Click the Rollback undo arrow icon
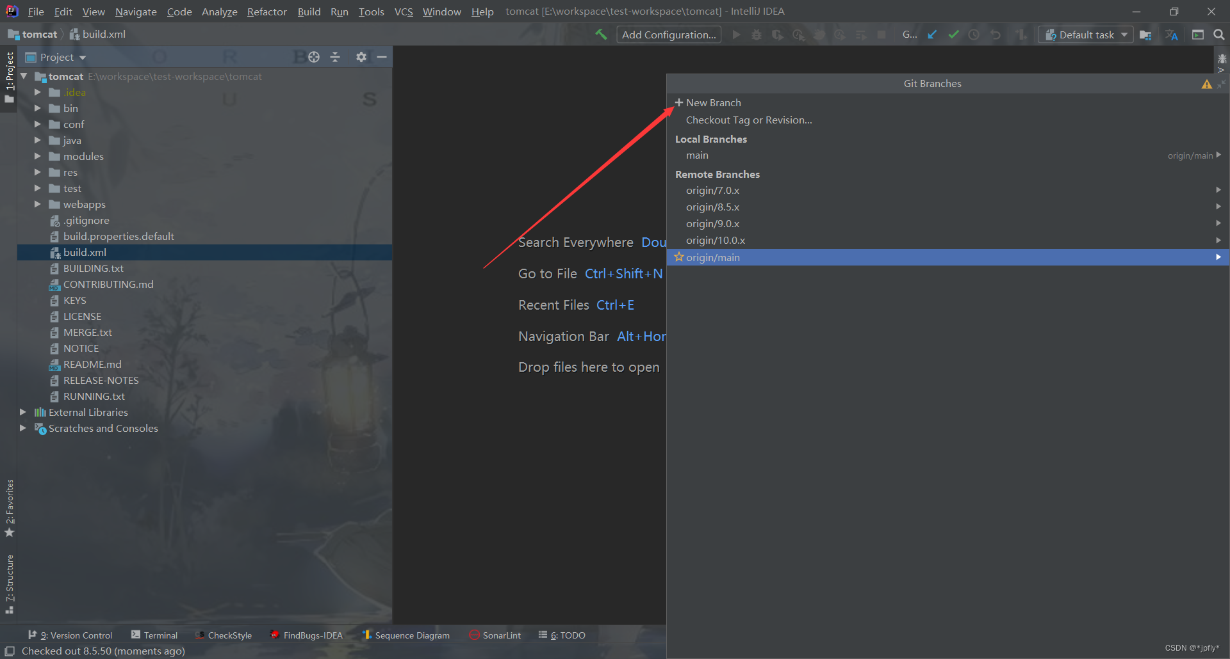 tap(995, 35)
